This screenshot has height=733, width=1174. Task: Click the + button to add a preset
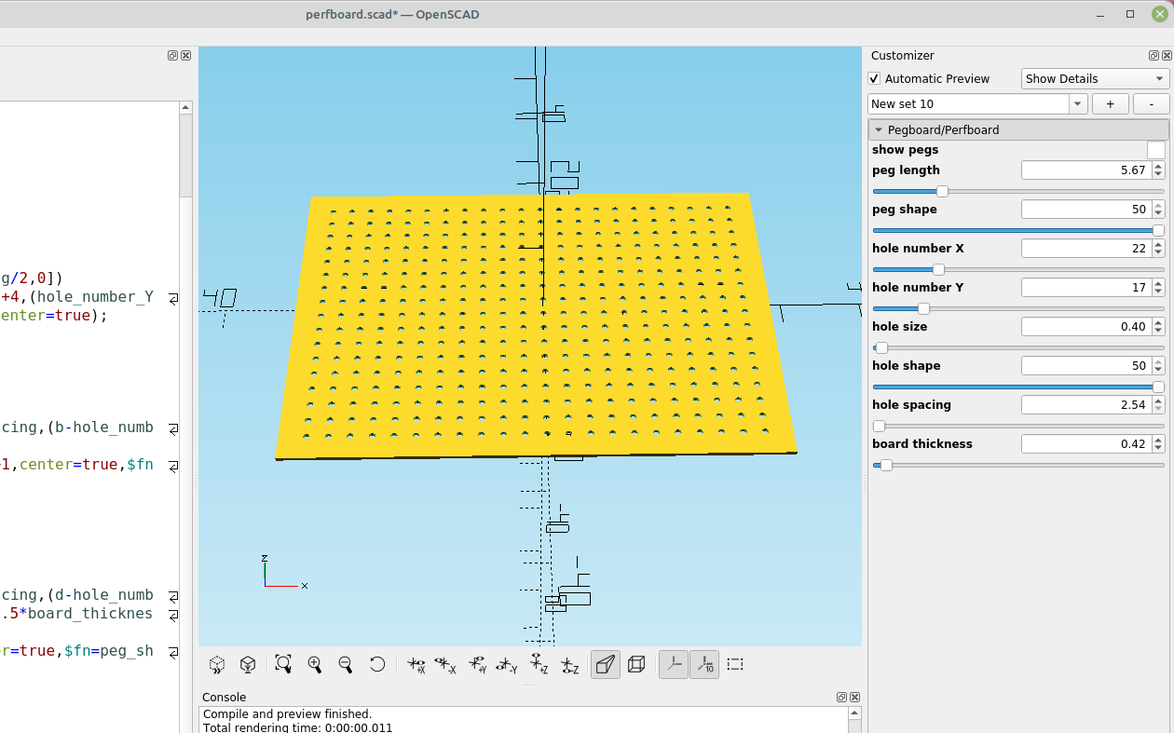tap(1110, 103)
